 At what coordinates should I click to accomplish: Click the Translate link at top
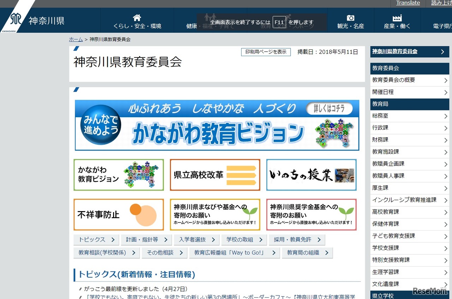408,3
